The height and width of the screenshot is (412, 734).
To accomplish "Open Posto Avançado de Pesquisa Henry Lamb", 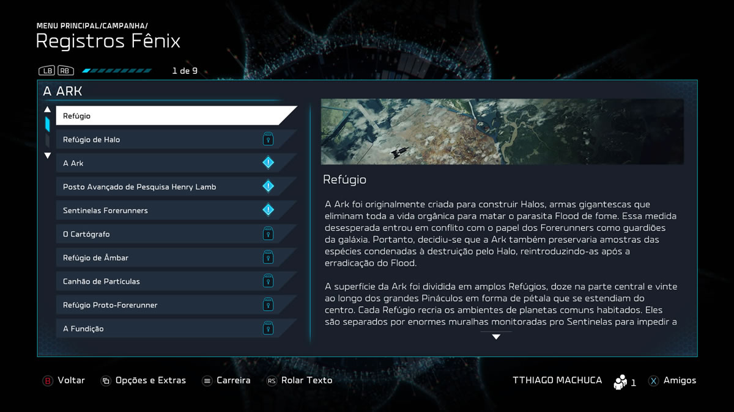I will [x=176, y=187].
